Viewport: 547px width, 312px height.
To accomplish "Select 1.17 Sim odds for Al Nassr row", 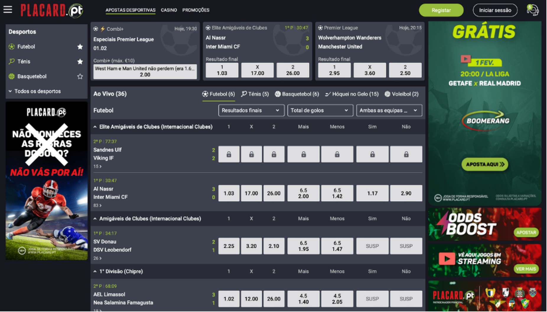I will pos(373,193).
